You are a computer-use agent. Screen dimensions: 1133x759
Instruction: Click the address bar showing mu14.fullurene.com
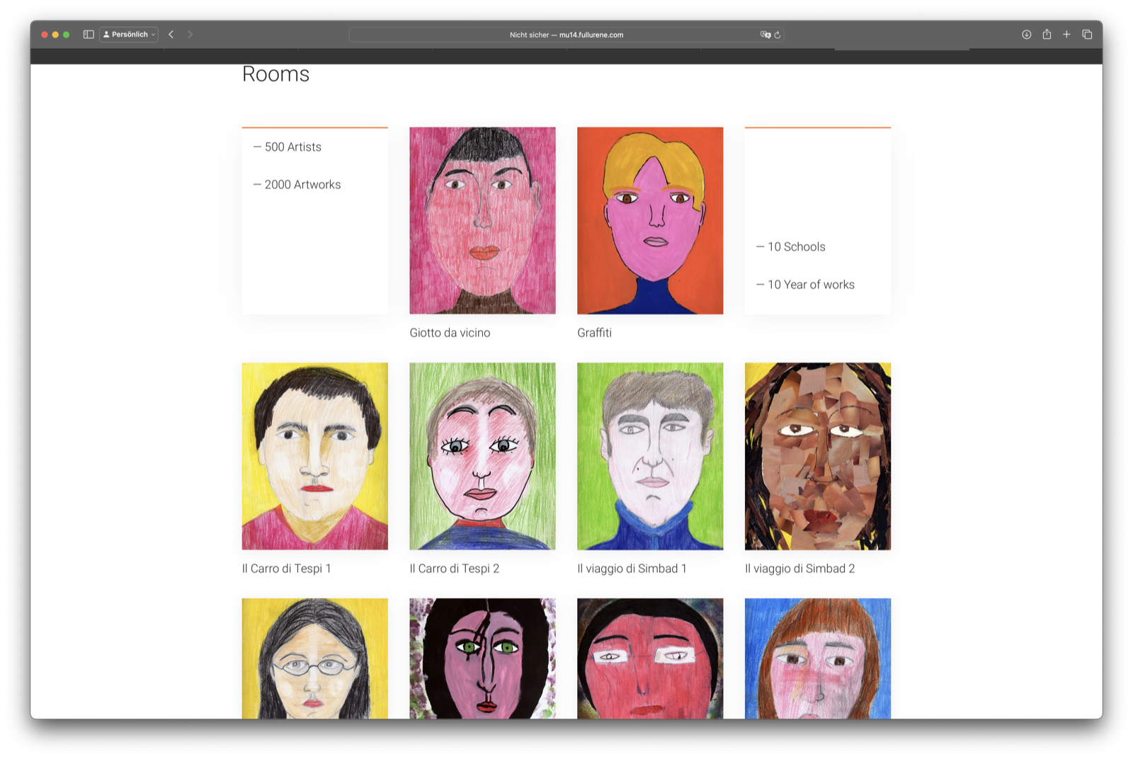(x=566, y=35)
